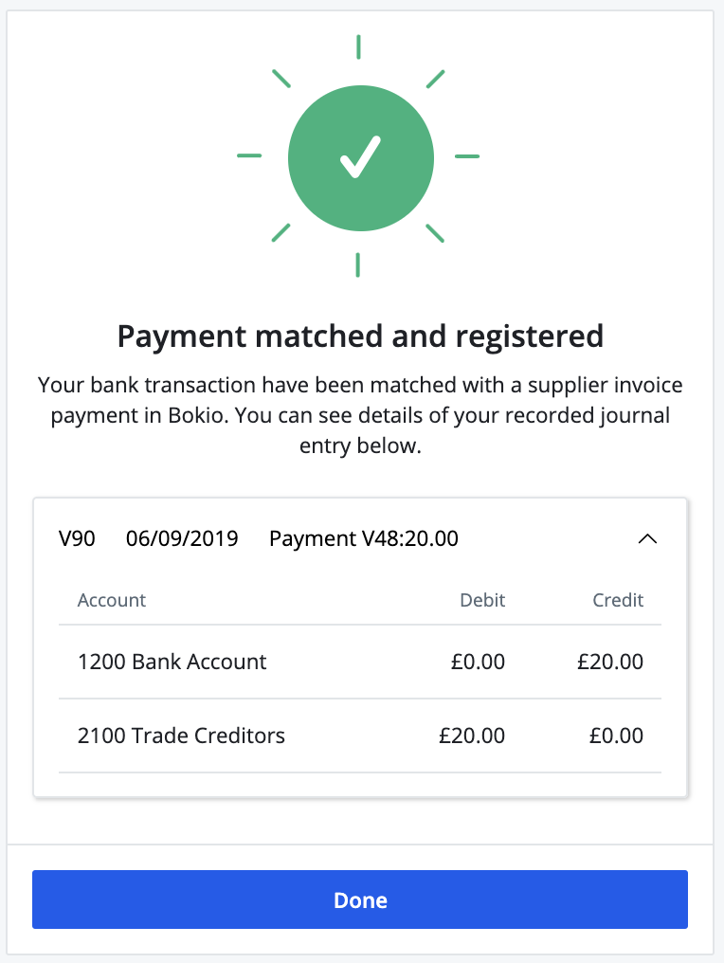Click the £20.00 debit for Trade Creditors
724x963 pixels.
472,736
